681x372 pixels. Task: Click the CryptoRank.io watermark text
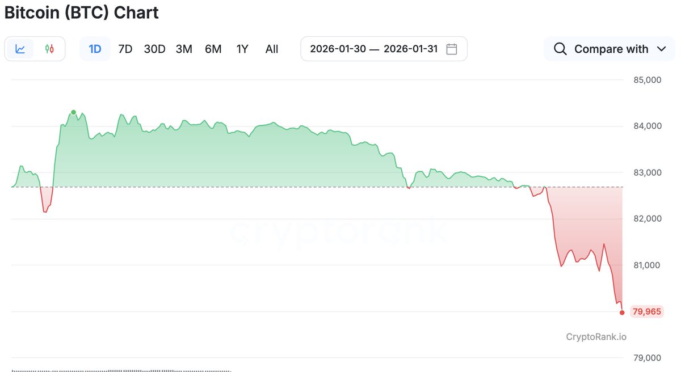click(x=596, y=337)
